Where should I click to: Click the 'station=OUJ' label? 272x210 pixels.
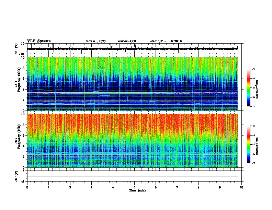click(x=127, y=41)
